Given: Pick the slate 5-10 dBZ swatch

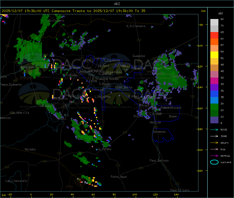Looking at the screenshot, I should (214, 120).
